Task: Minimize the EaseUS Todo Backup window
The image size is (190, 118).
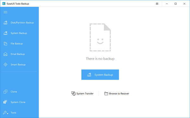Action: click(x=167, y=4)
